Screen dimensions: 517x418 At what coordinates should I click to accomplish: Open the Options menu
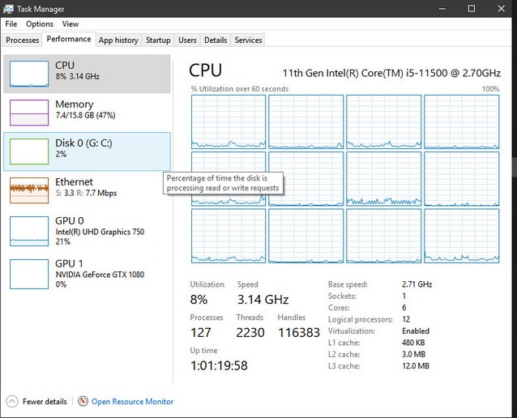click(40, 24)
